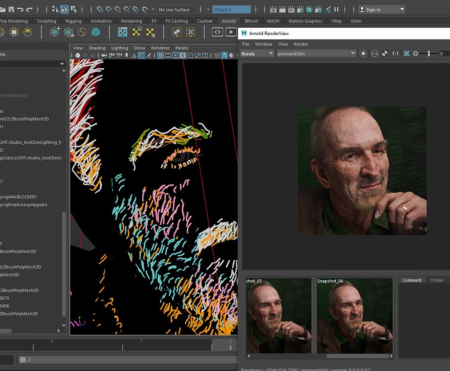Image resolution: width=450 pixels, height=371 pixels.
Task: Click the 1:1 zoom button in RenderView
Action: [395, 53]
